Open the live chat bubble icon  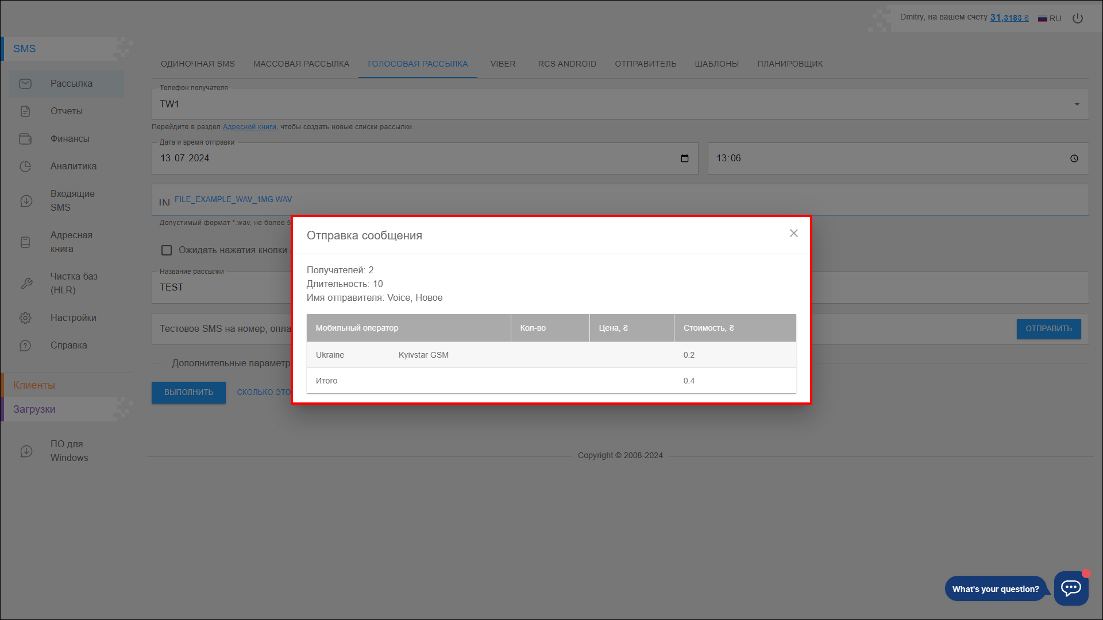(x=1071, y=588)
